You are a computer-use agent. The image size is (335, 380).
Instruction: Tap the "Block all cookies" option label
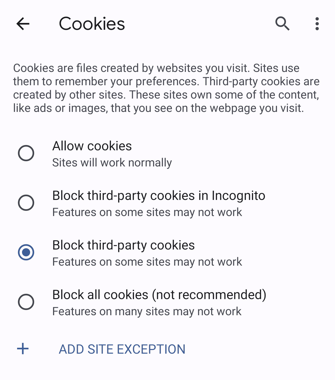pos(159,294)
